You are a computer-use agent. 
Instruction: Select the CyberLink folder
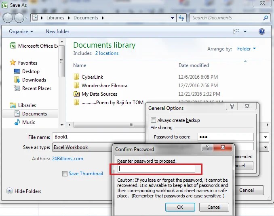89,77
